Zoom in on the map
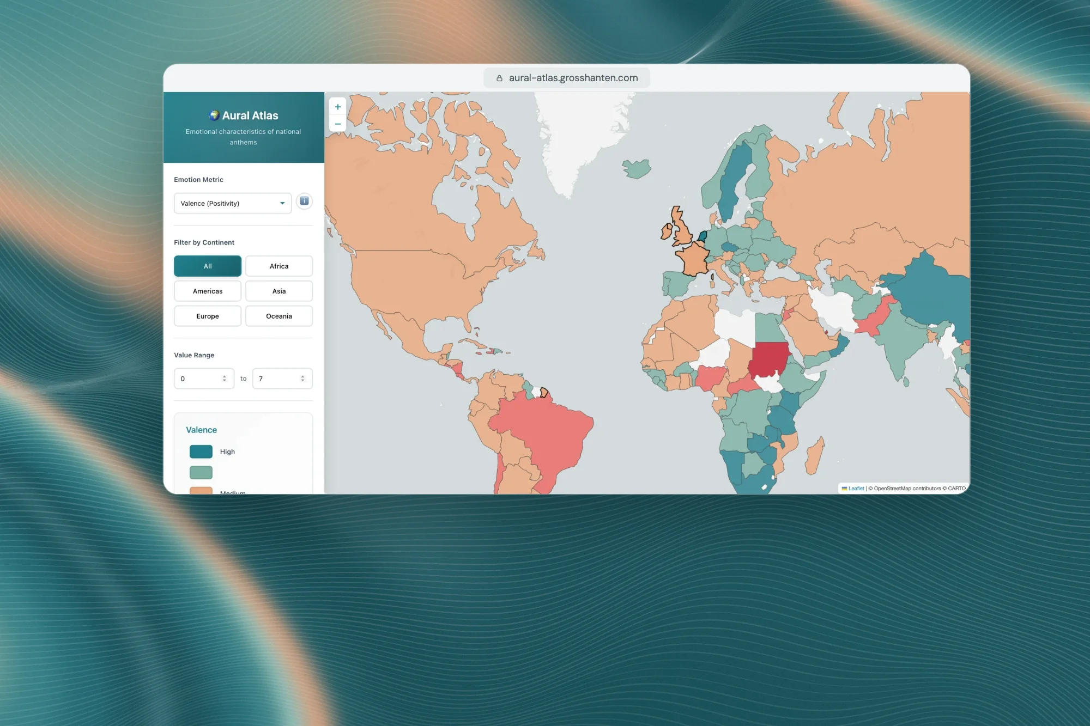This screenshot has width=1090, height=726. pos(337,107)
